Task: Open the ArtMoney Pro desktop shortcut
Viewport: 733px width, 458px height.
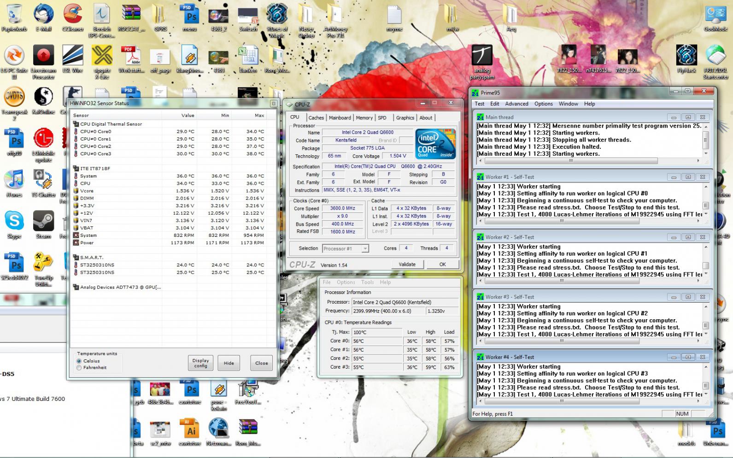Action: click(x=335, y=21)
